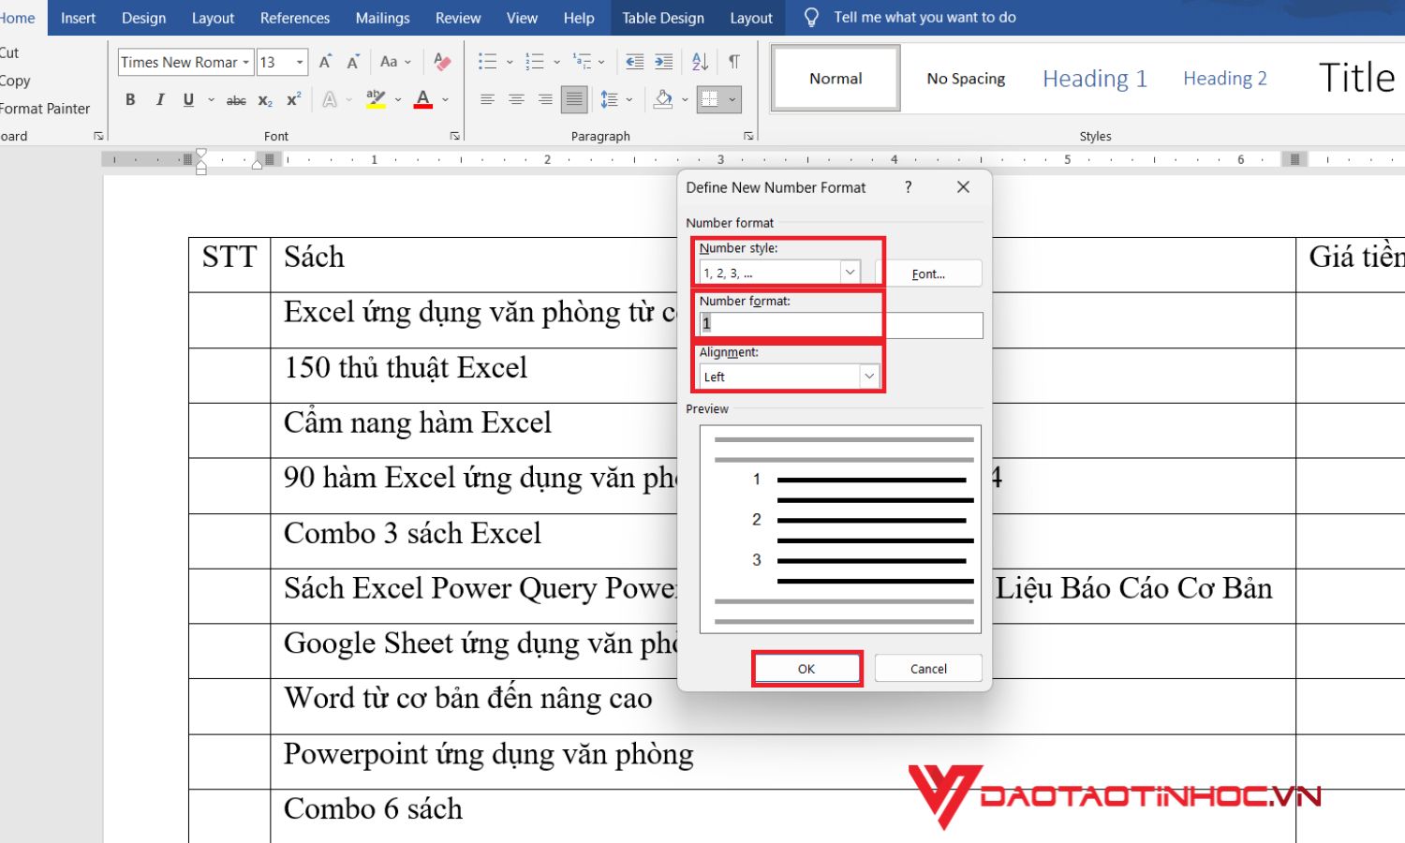This screenshot has height=843, width=1405.
Task: Toggle underline formatting
Action: pos(188,99)
